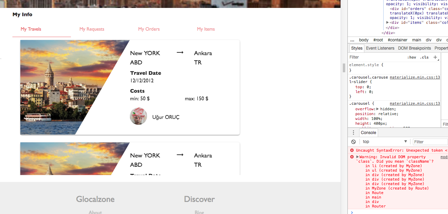Toggle element pseudo-states using :hov
This screenshot has height=214, width=448.
click(x=412, y=57)
